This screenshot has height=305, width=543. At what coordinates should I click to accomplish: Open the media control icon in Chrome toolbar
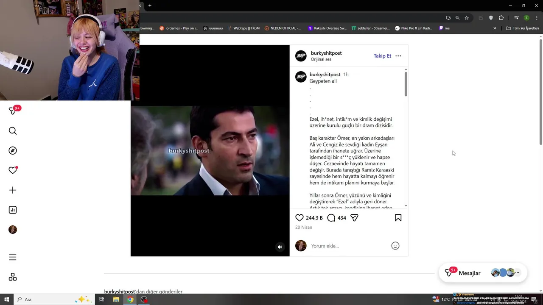pyautogui.click(x=516, y=18)
